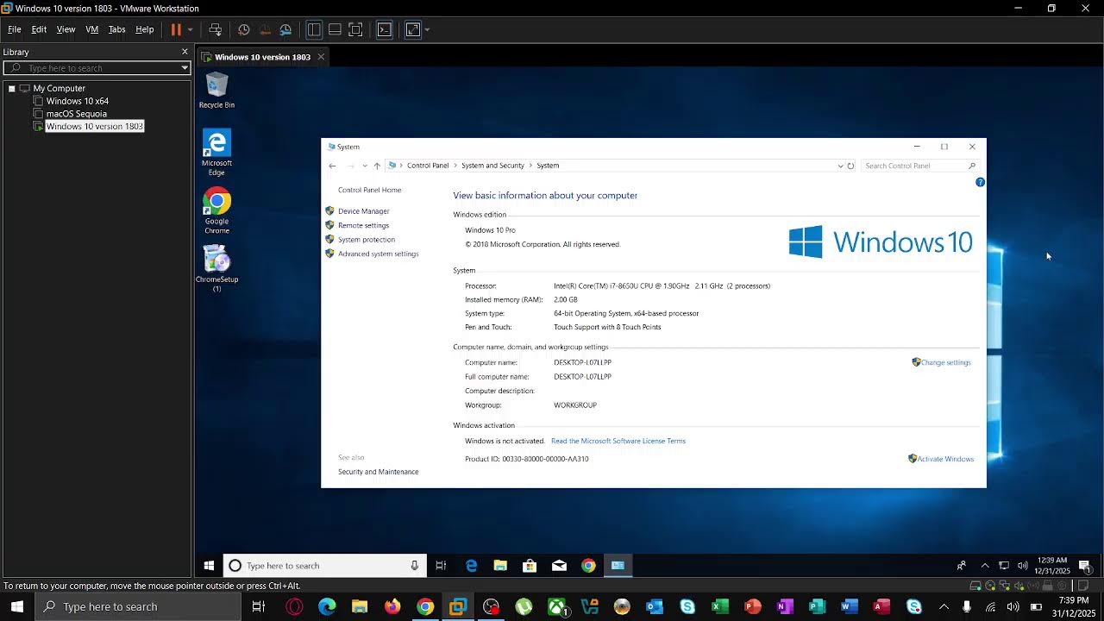The width and height of the screenshot is (1104, 621).
Task: Open System protection
Action: tap(367, 240)
